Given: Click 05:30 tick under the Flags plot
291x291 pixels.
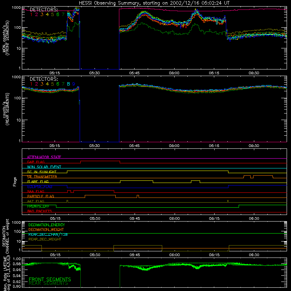Looking at the screenshot, I should pos(95,219).
